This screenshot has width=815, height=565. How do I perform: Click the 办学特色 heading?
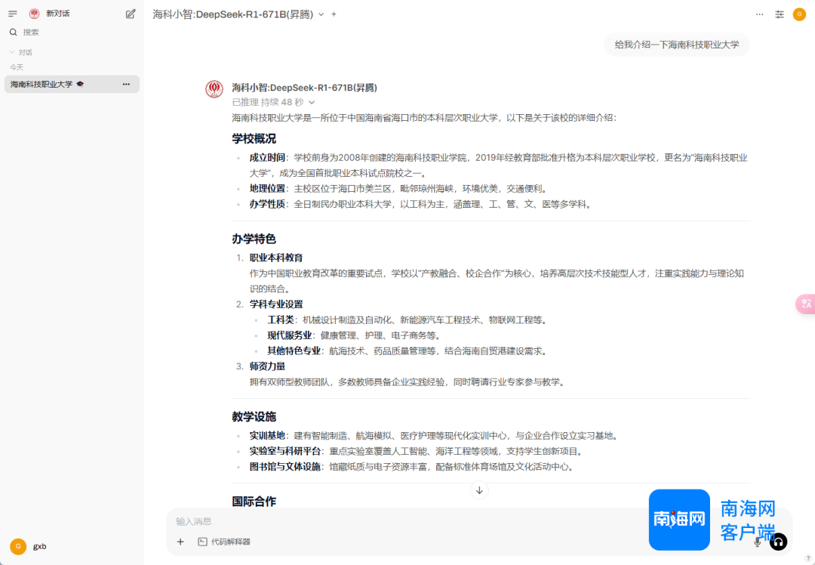tap(254, 239)
